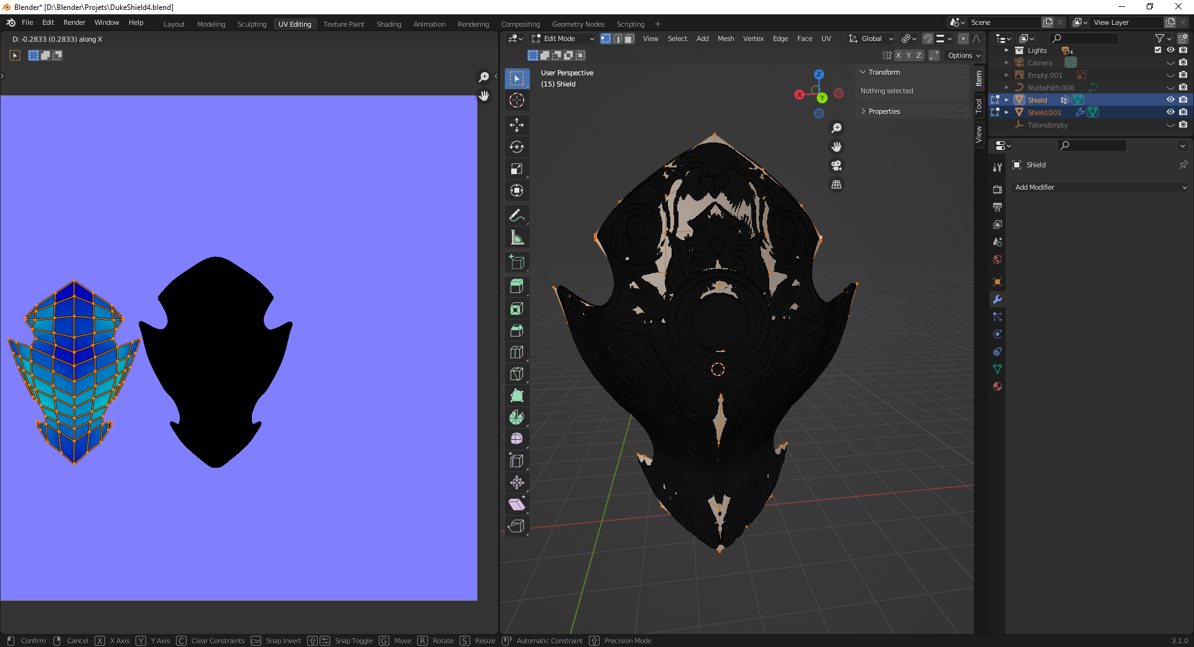Click the 3D viewport pan hand icon

(x=837, y=147)
